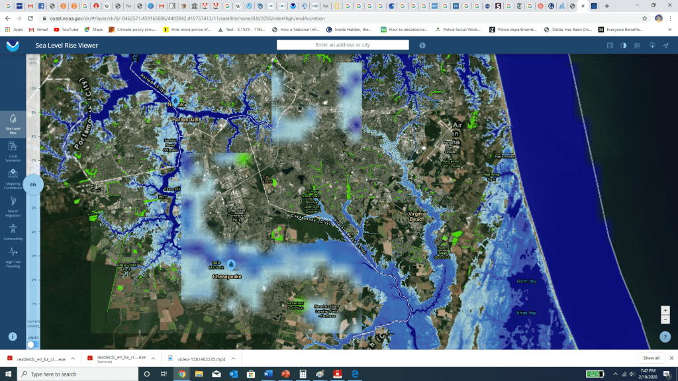Show High Tide Flooding layer
The image size is (678, 381).
pos(13,257)
